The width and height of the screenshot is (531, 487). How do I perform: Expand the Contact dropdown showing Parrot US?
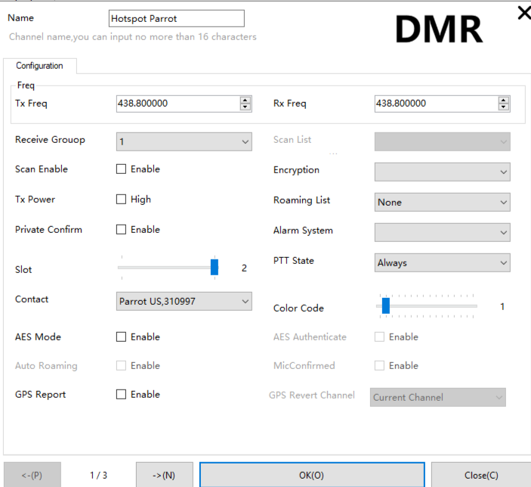184,302
